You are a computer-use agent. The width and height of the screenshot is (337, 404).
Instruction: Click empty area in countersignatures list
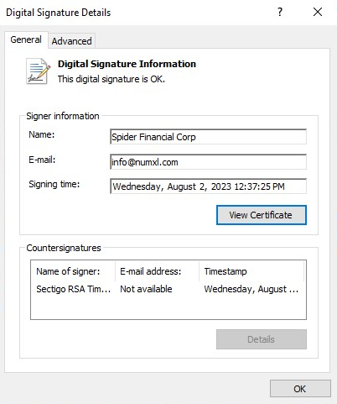point(168,307)
